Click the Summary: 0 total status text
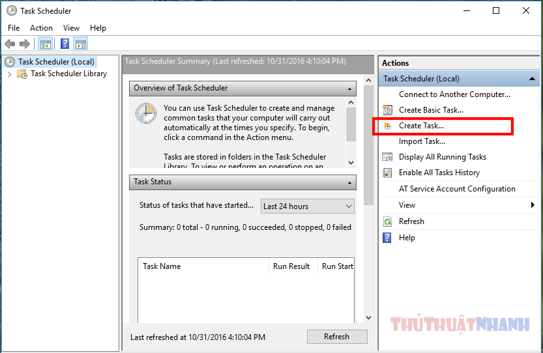Image resolution: width=543 pixels, height=353 pixels. [x=245, y=227]
